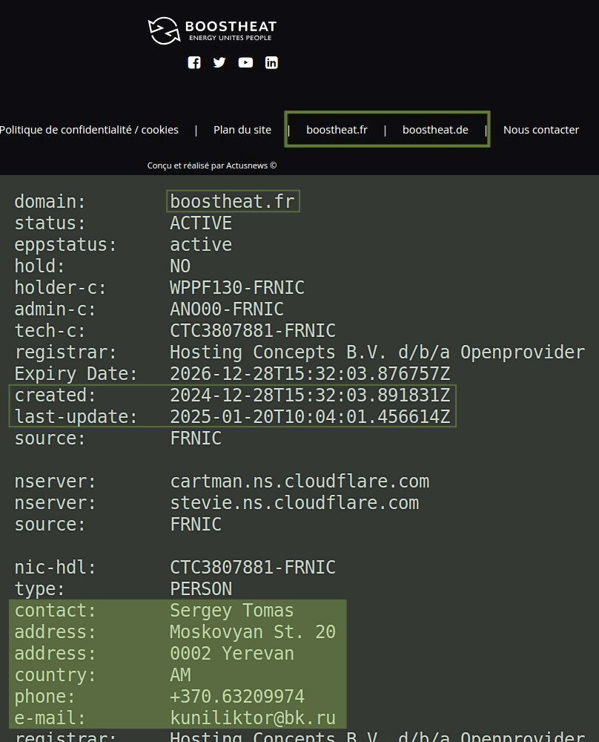Click the "phone:" field label
Image resolution: width=599 pixels, height=742 pixels.
(45, 697)
